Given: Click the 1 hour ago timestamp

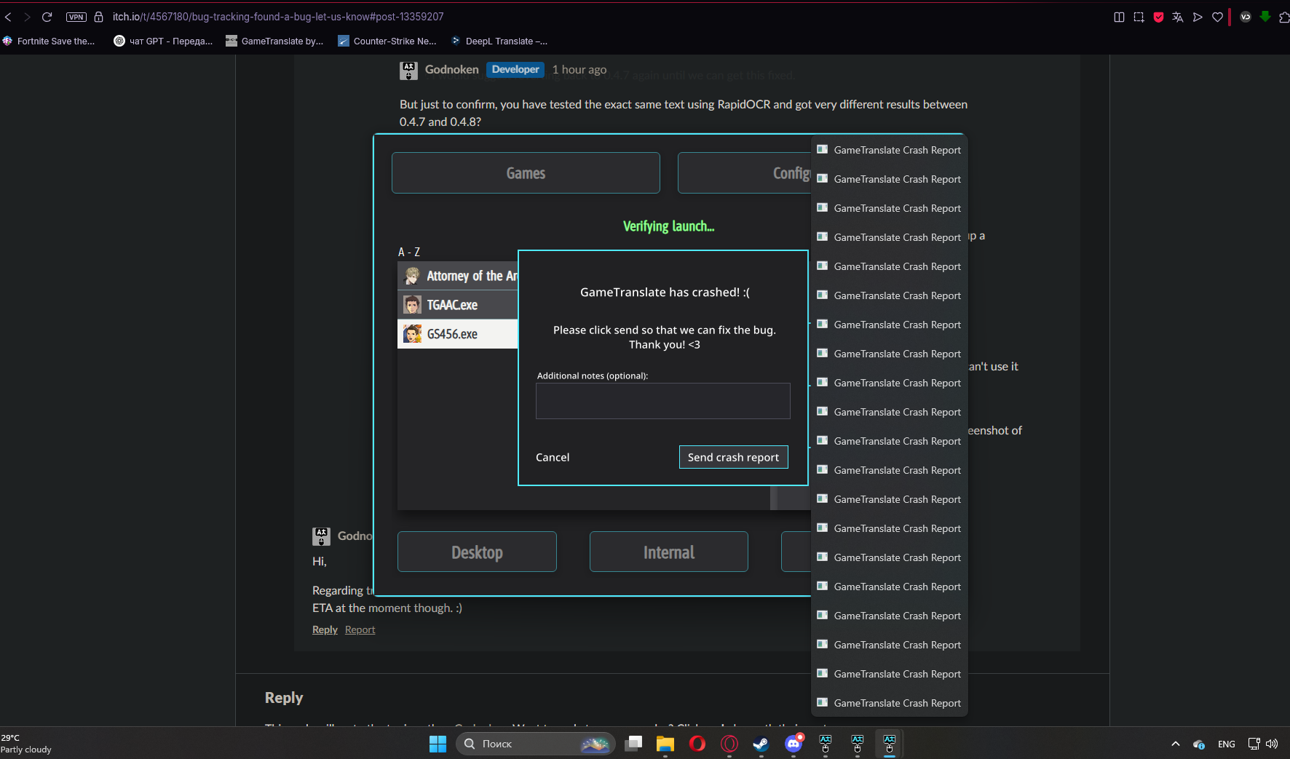Looking at the screenshot, I should tap(579, 69).
